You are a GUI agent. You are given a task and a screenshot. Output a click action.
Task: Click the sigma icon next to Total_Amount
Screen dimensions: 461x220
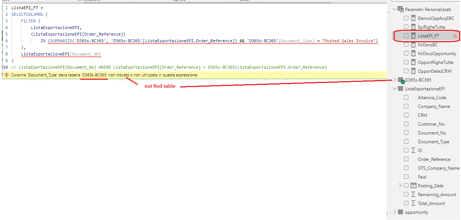413,203
